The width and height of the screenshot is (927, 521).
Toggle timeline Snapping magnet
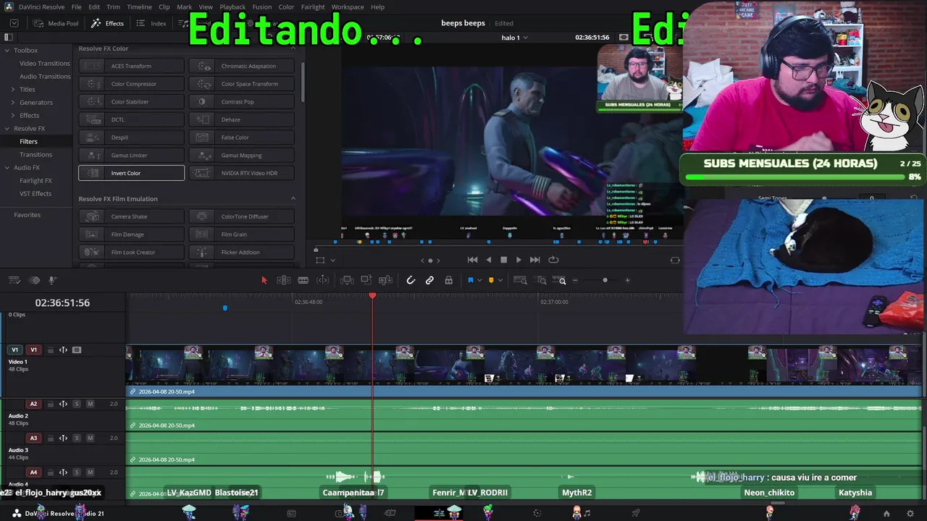coord(411,280)
